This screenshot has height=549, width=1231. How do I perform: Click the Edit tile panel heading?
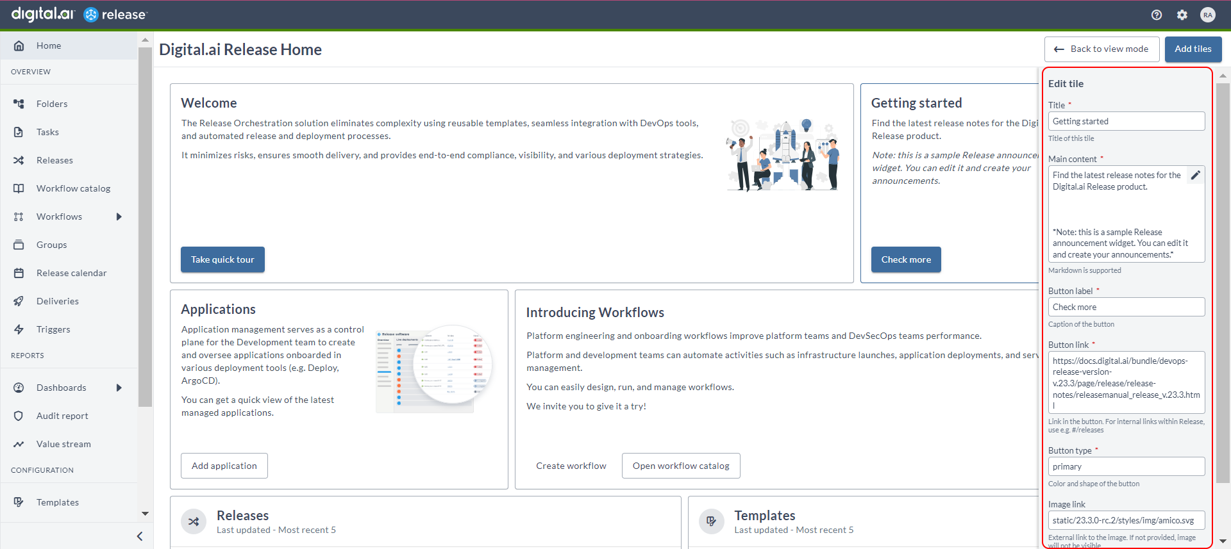click(x=1066, y=83)
